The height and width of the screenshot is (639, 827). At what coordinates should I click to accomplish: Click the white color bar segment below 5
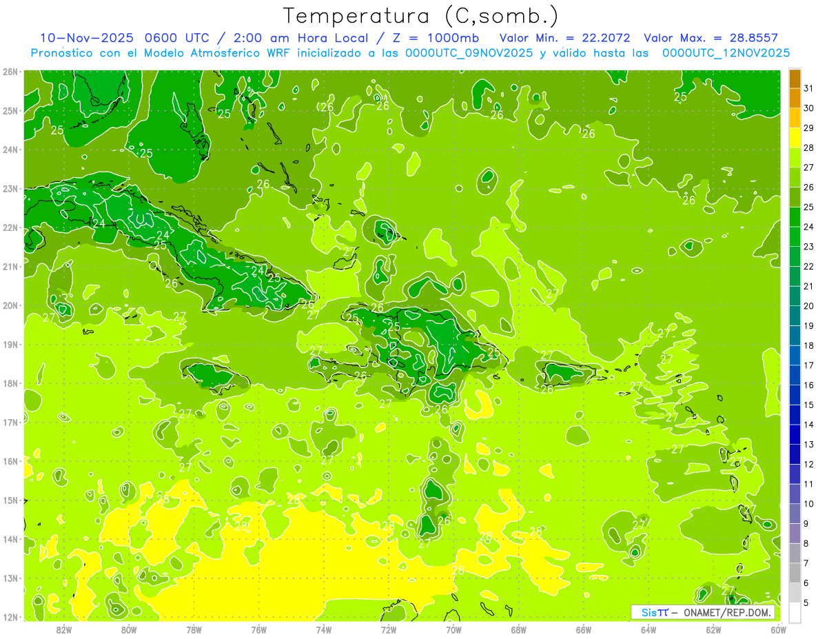pos(795,613)
